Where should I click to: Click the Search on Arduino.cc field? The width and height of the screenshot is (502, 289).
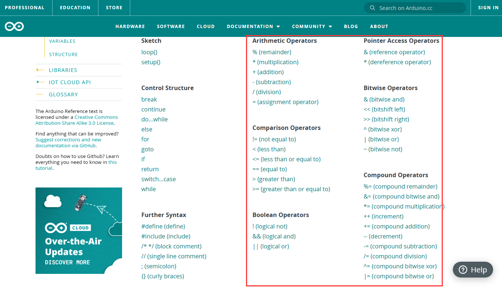415,8
